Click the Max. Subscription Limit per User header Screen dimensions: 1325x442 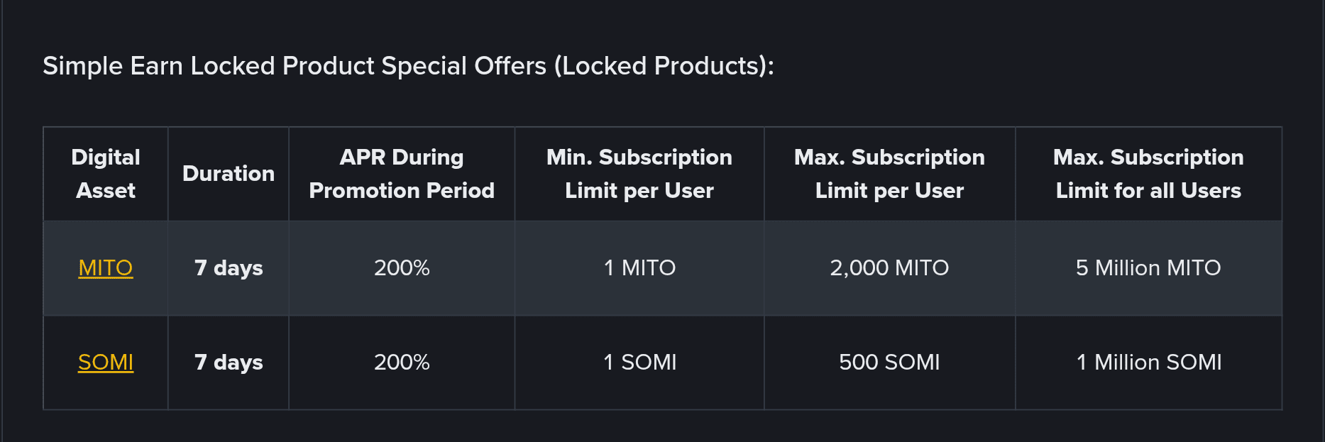[x=889, y=174]
